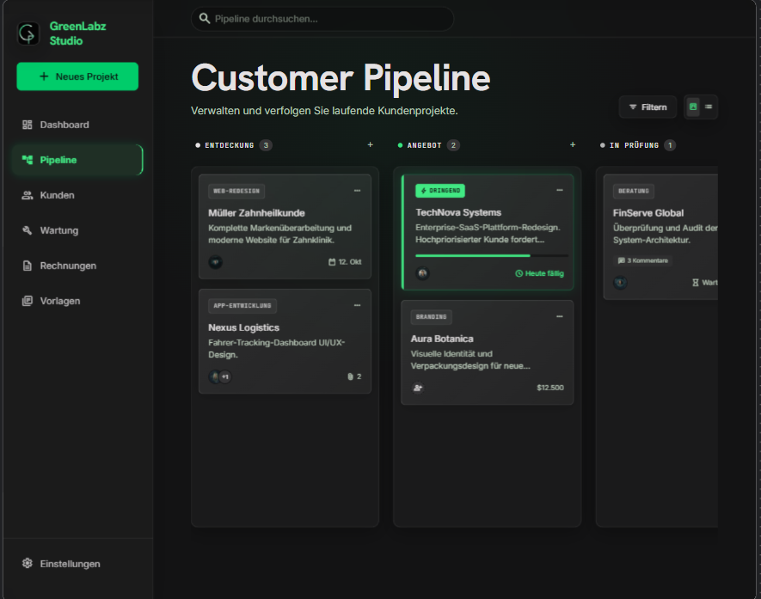Open the Dashboard menu item
Screen dimensions: 761x599
tap(77, 125)
